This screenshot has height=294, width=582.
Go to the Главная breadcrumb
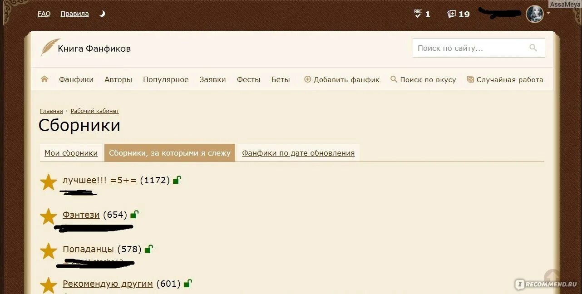pos(51,111)
